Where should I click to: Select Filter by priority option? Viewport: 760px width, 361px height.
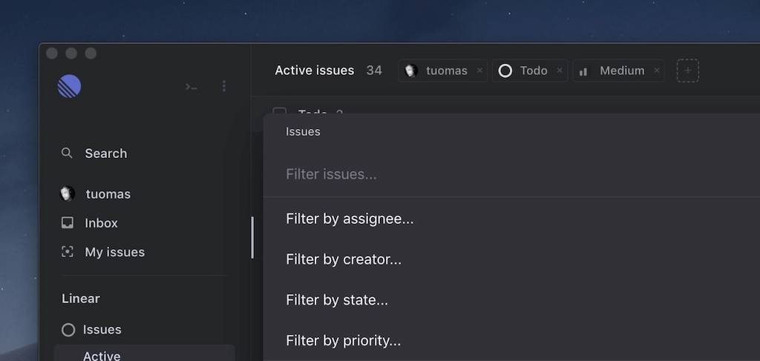point(343,341)
